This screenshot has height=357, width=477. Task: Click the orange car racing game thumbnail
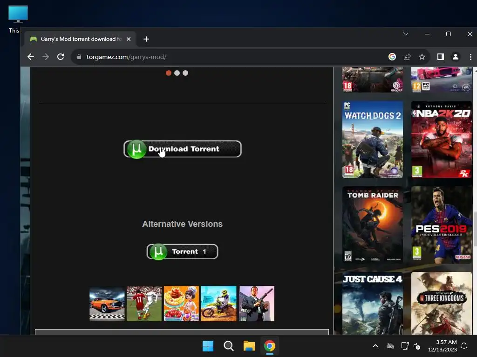(107, 304)
